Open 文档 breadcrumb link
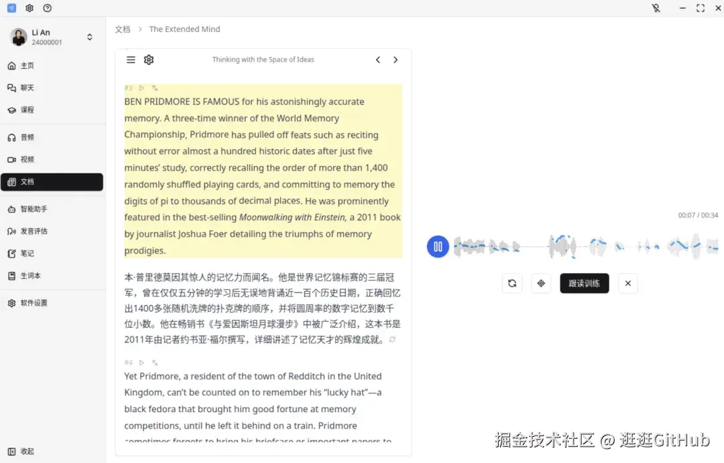The height and width of the screenshot is (463, 724). tap(123, 29)
